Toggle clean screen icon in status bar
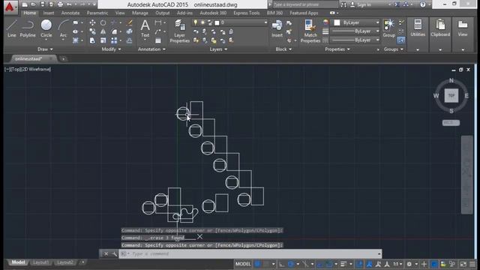480x270 pixels. tap(463, 264)
